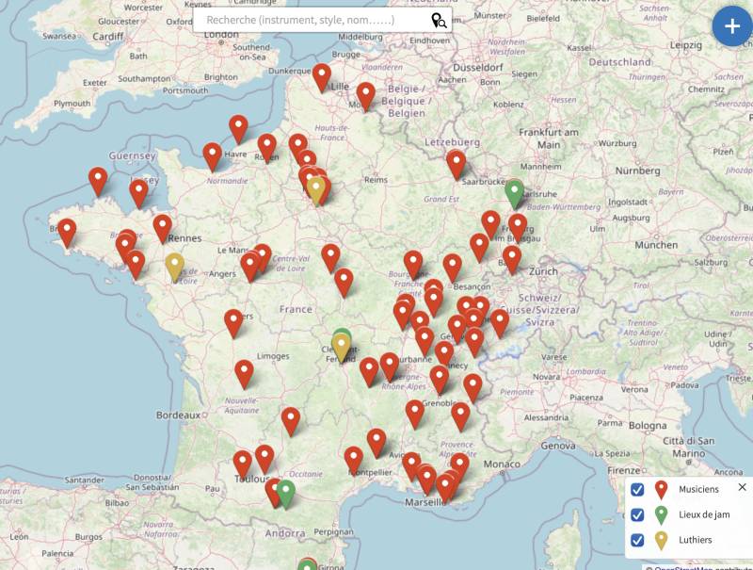Click the yellow luthier marker at Clermont-Ferrand

[x=341, y=348]
